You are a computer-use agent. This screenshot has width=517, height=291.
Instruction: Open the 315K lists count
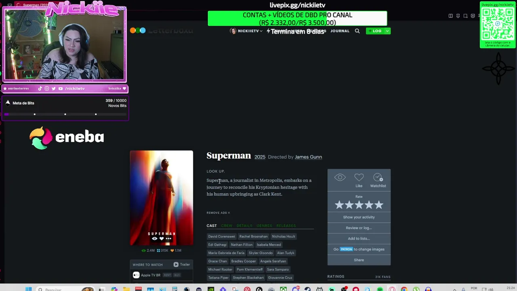tap(162, 251)
